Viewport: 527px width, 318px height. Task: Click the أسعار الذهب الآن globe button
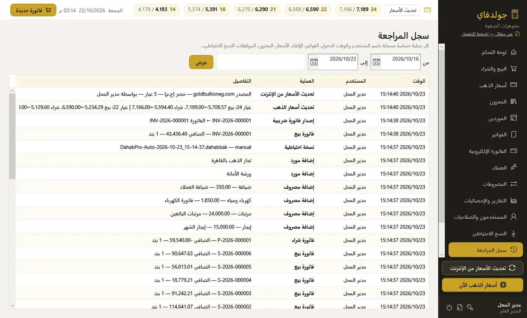(x=482, y=285)
